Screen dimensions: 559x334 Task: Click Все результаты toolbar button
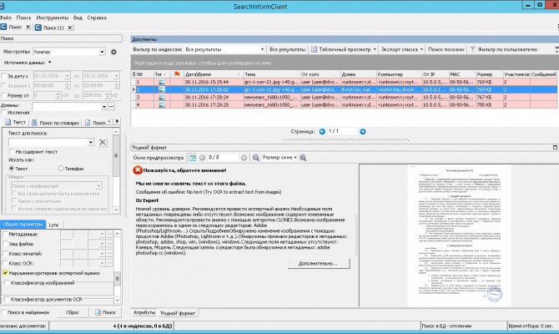287,49
